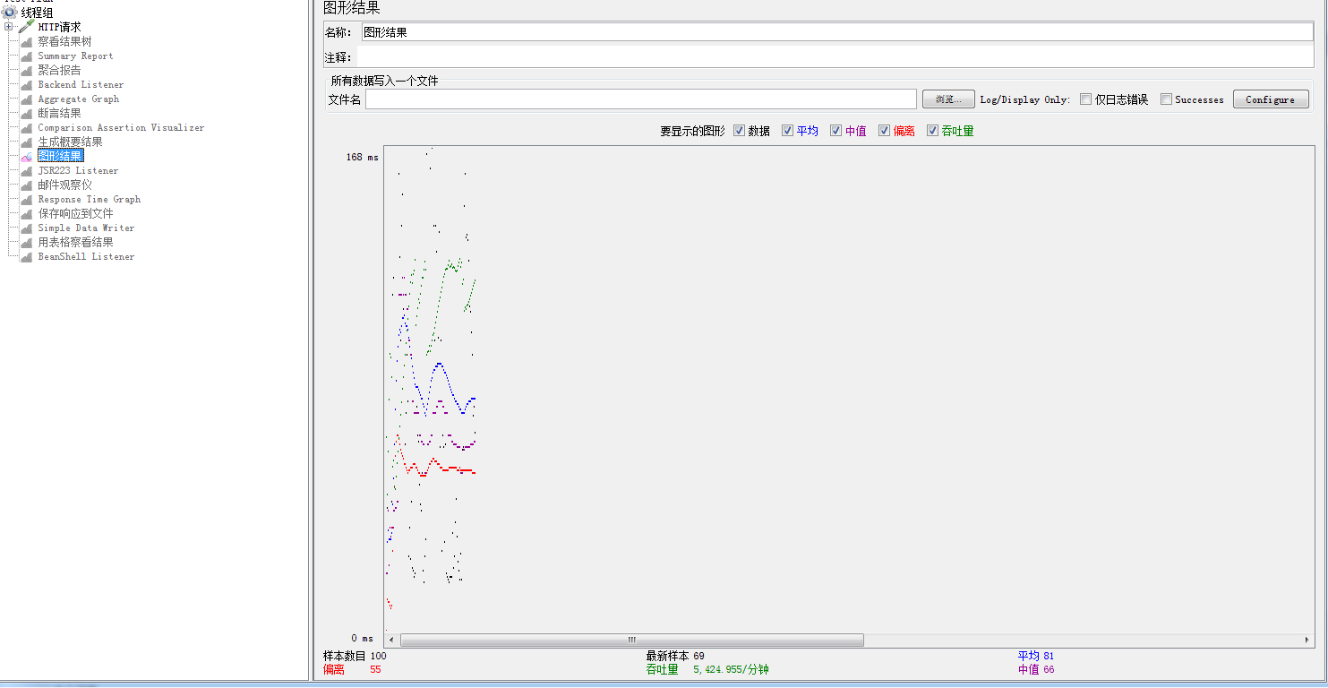Click the 浏览... browse button
The width and height of the screenshot is (1328, 688).
pos(948,99)
